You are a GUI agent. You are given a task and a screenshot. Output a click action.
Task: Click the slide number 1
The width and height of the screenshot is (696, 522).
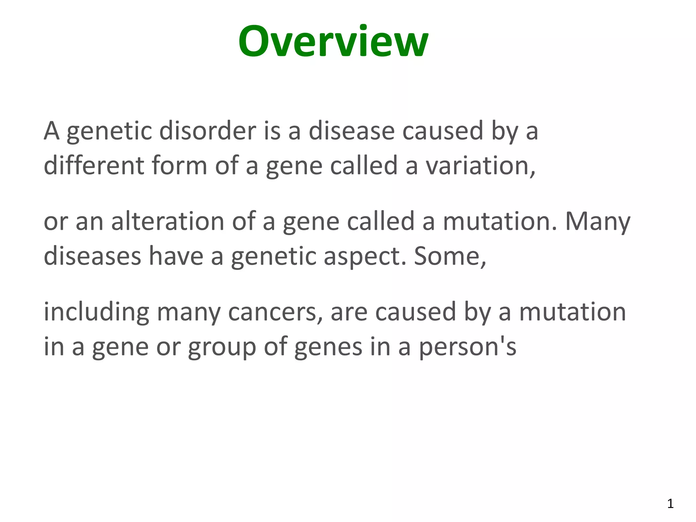click(x=670, y=504)
